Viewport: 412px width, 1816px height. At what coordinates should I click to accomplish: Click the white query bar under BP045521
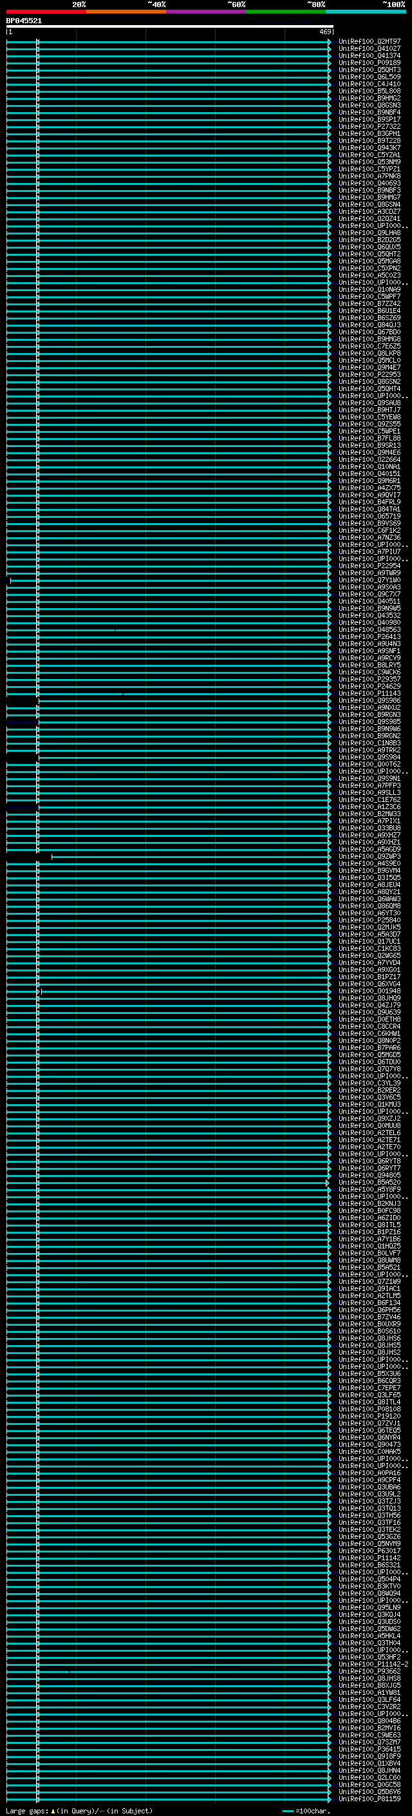pyautogui.click(x=170, y=26)
